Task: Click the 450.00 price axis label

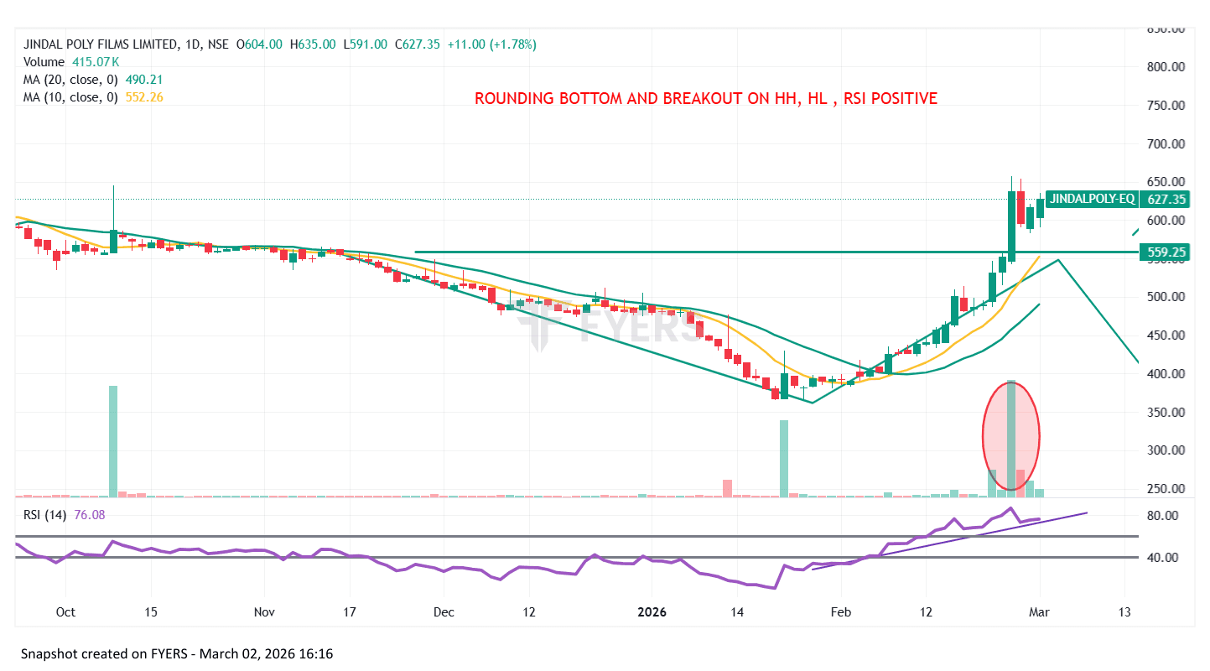Action: (1166, 335)
